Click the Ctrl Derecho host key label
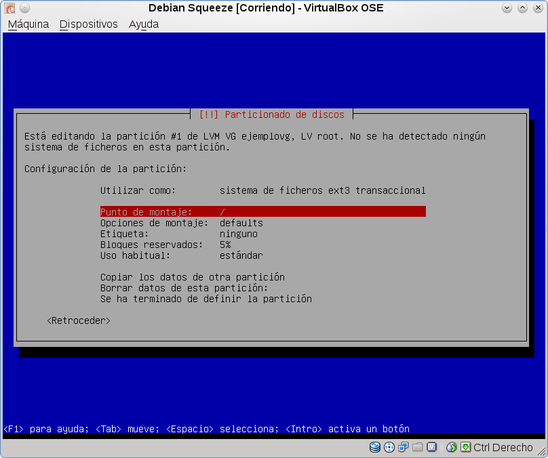 pos(503,448)
